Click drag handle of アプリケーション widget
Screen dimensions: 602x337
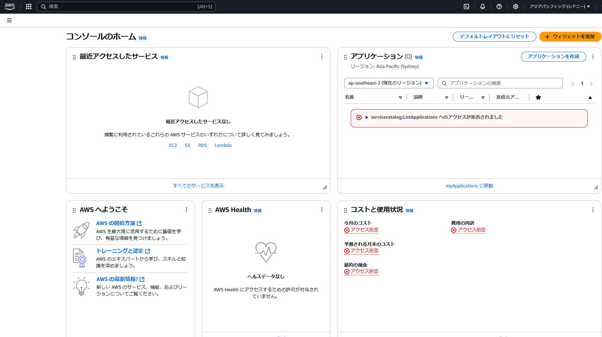(345, 57)
